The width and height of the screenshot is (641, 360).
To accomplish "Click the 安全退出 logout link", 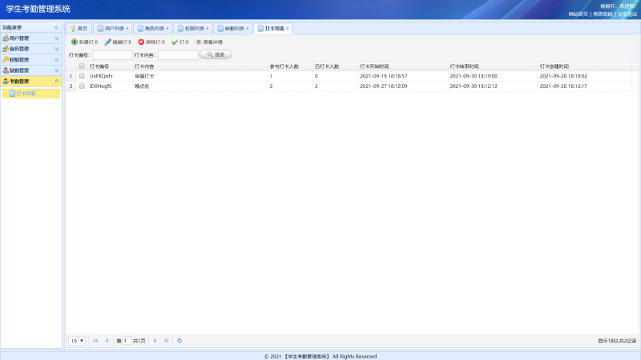I will coord(627,14).
